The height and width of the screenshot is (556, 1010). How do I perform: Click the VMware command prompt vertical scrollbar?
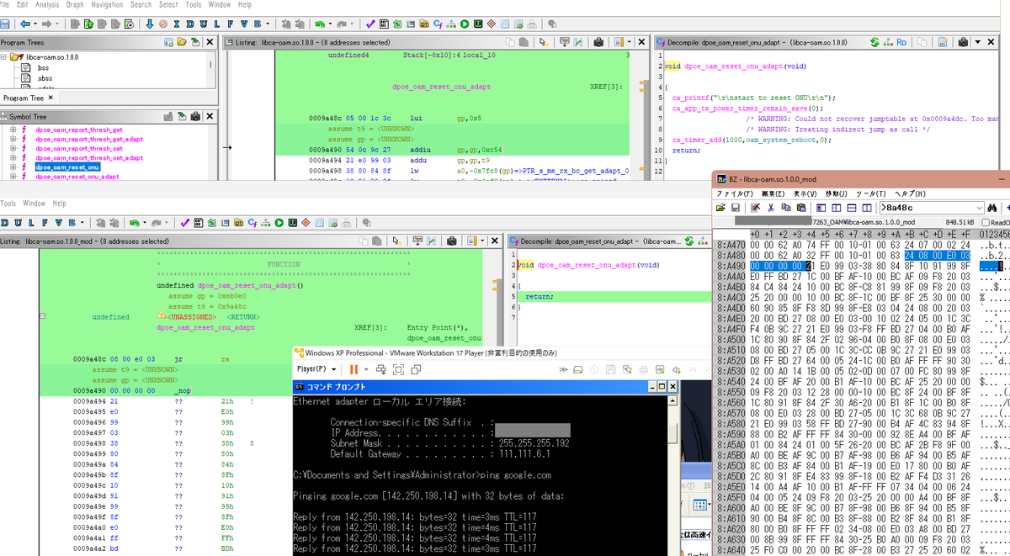click(671, 475)
